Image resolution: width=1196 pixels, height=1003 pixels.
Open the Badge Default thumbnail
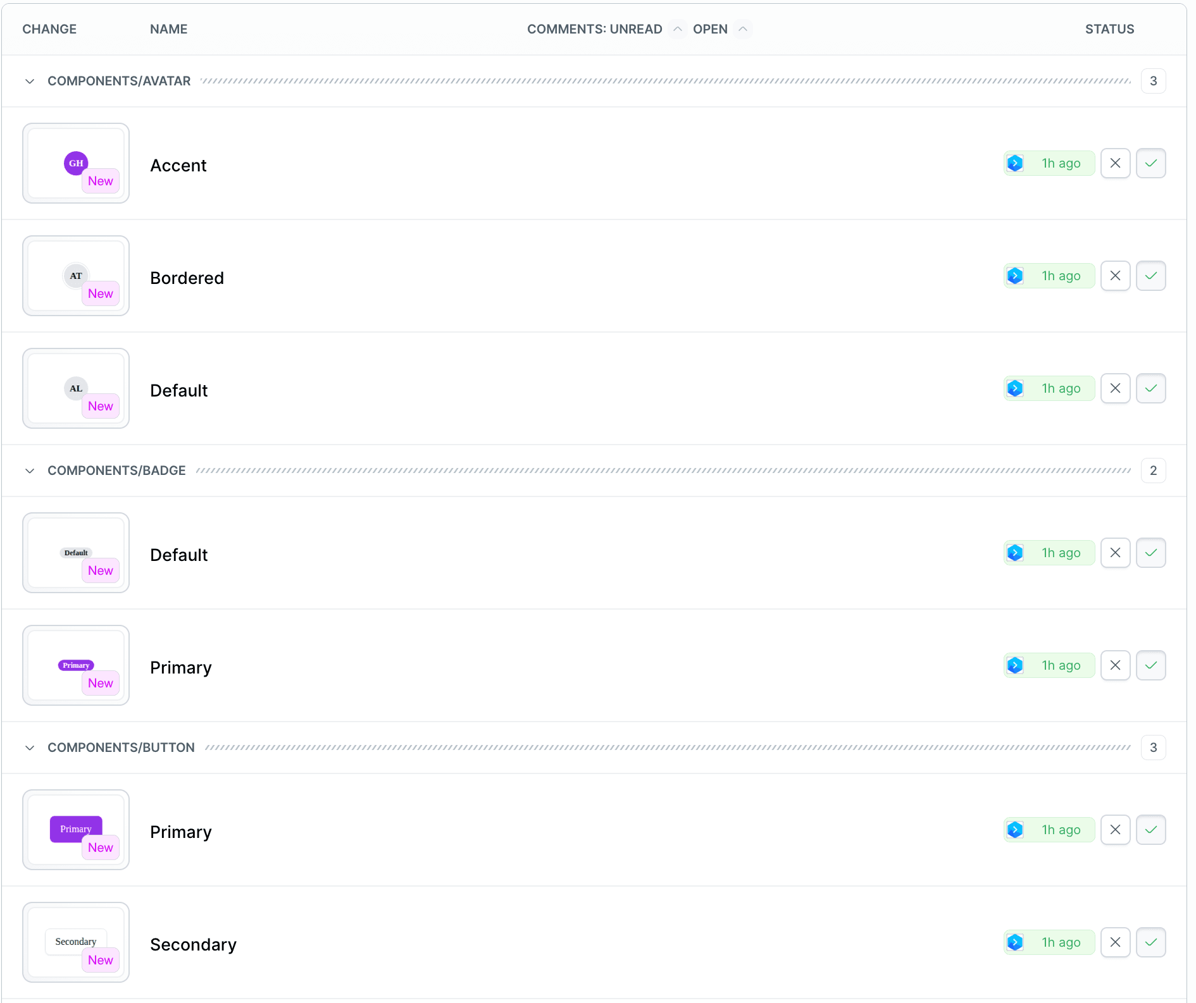pos(76,553)
